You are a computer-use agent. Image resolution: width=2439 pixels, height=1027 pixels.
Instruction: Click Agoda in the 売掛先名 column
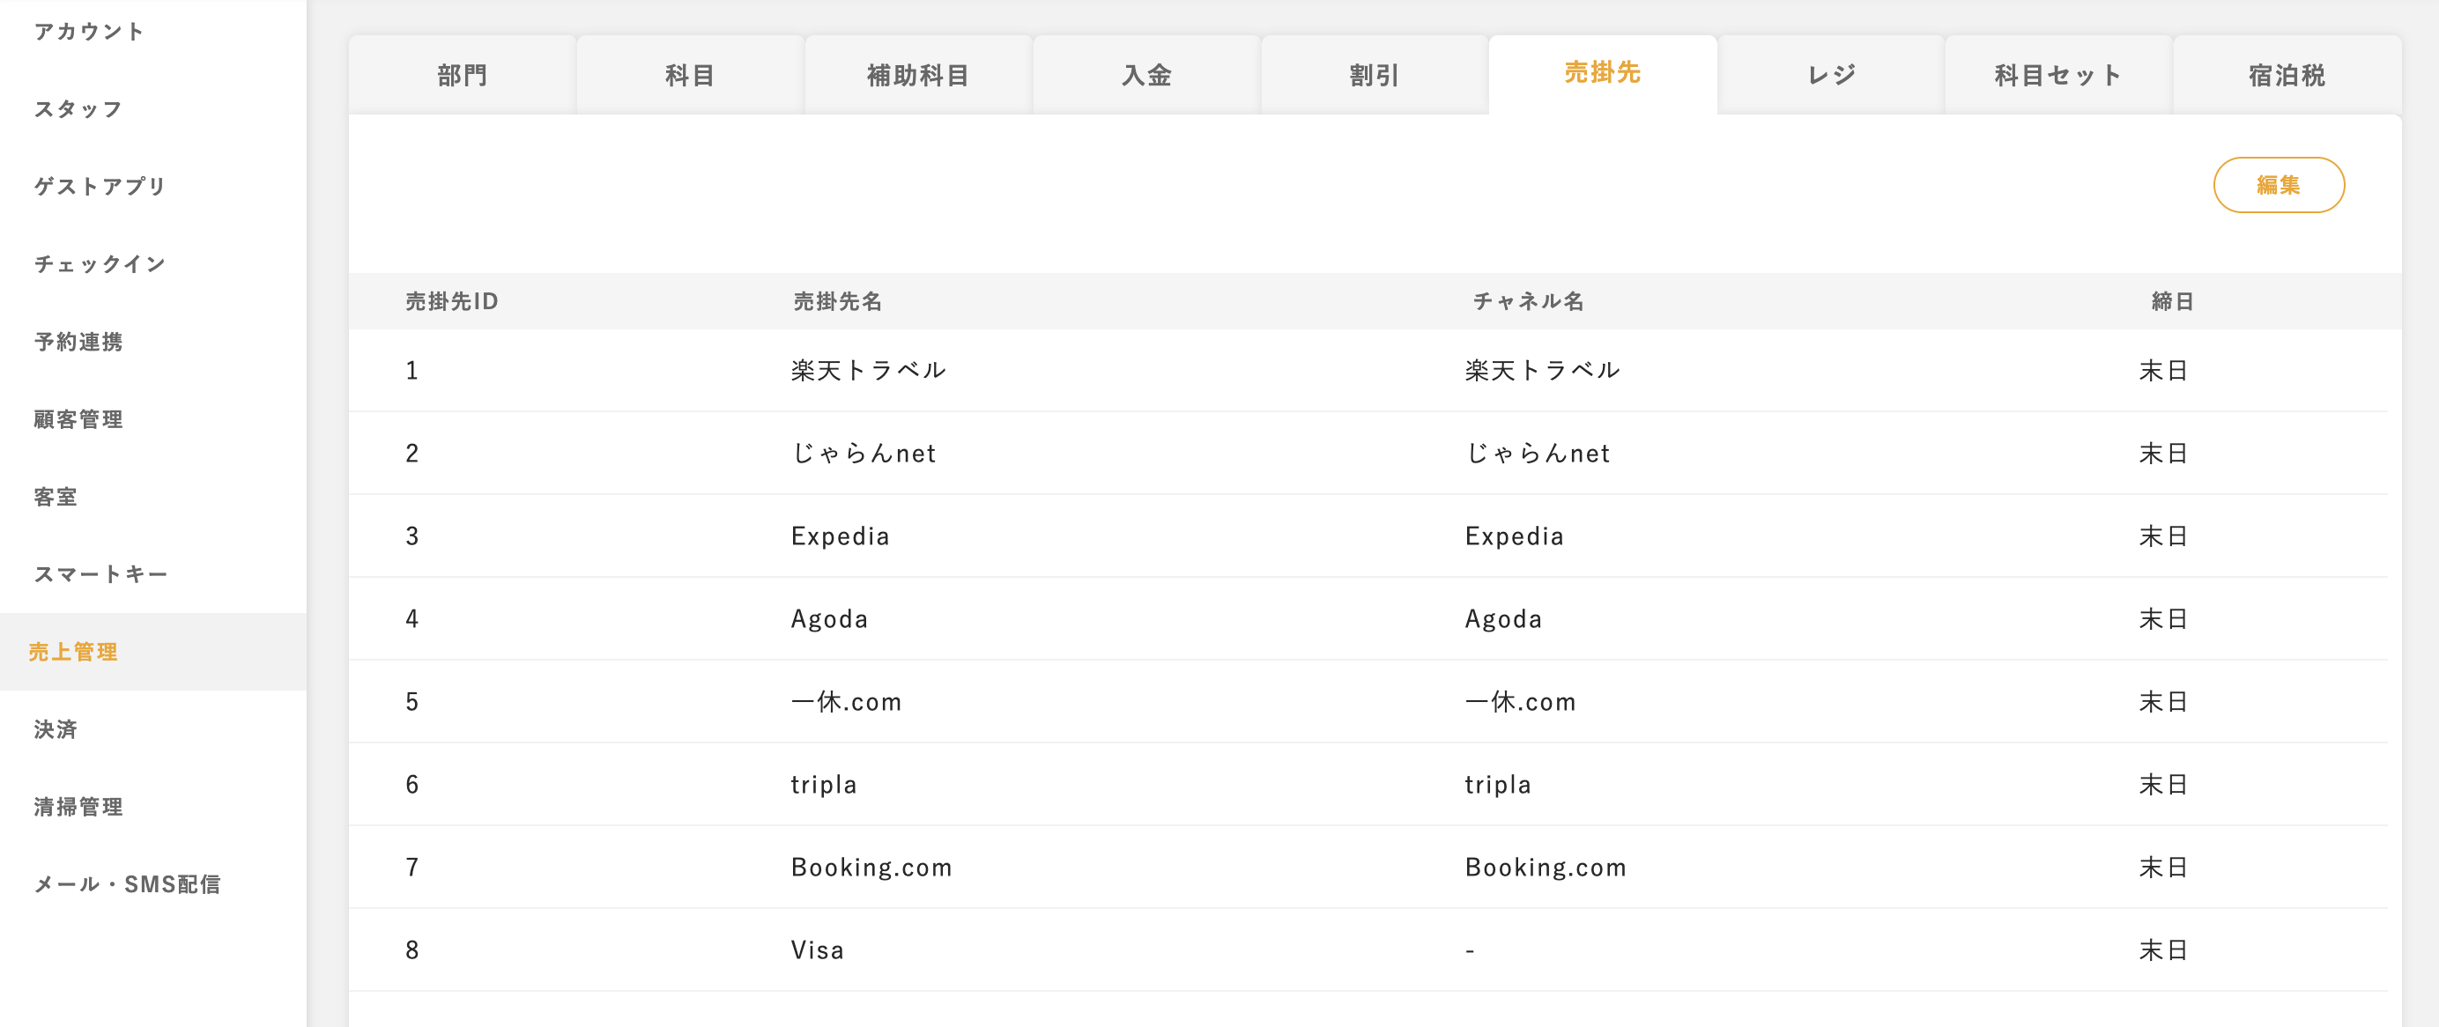coord(829,619)
